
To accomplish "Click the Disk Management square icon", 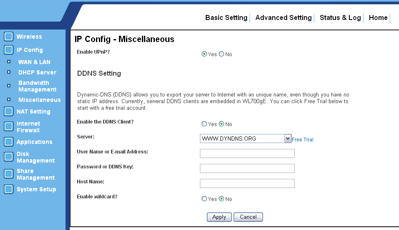I will (9, 157).
